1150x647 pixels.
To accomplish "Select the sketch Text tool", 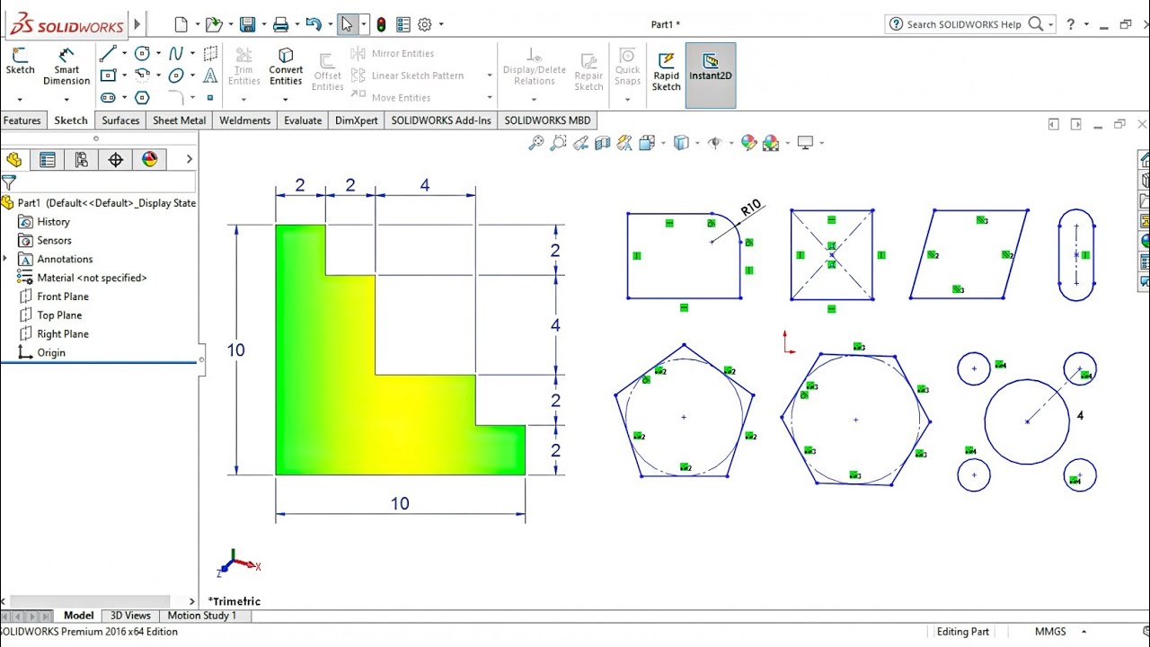I will point(210,75).
